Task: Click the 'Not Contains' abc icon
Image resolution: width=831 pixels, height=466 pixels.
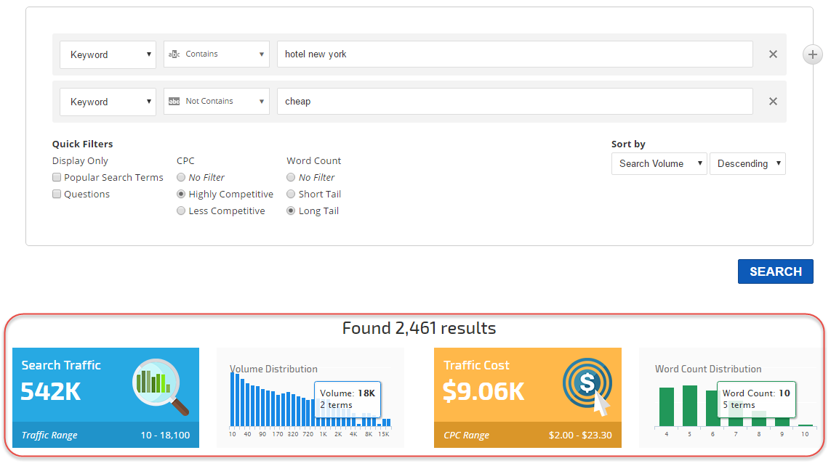Action: pos(174,102)
